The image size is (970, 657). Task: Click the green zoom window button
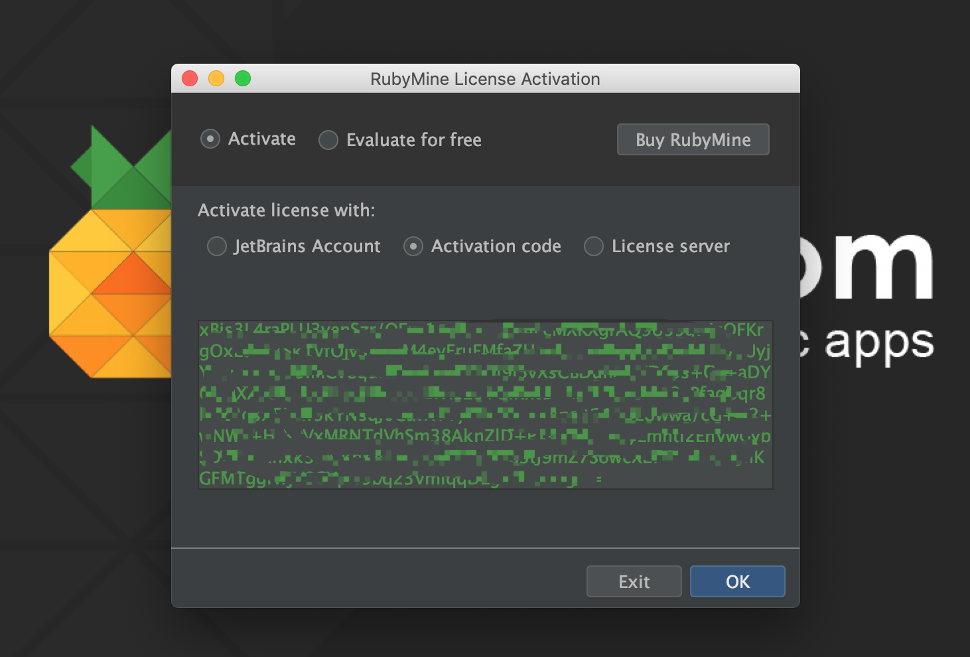(x=243, y=78)
